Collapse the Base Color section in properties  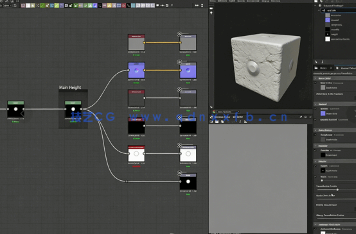[316, 78]
